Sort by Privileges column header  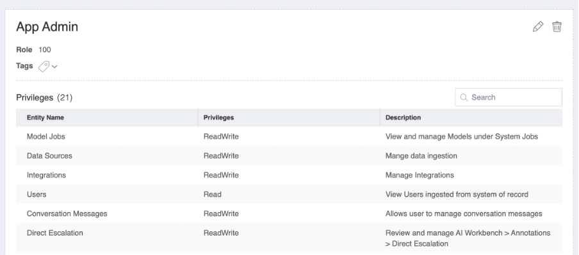click(x=218, y=117)
